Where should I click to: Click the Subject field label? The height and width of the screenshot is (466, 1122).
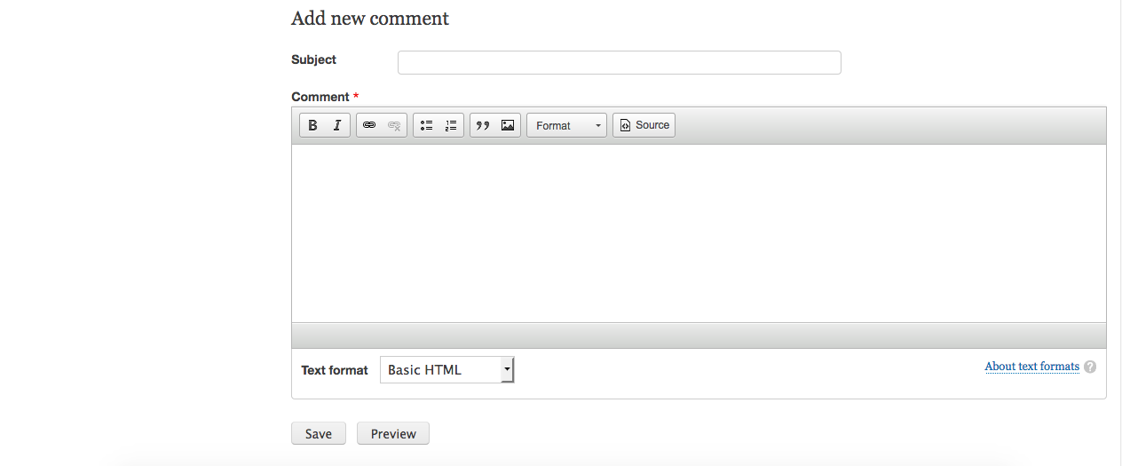[x=313, y=59]
